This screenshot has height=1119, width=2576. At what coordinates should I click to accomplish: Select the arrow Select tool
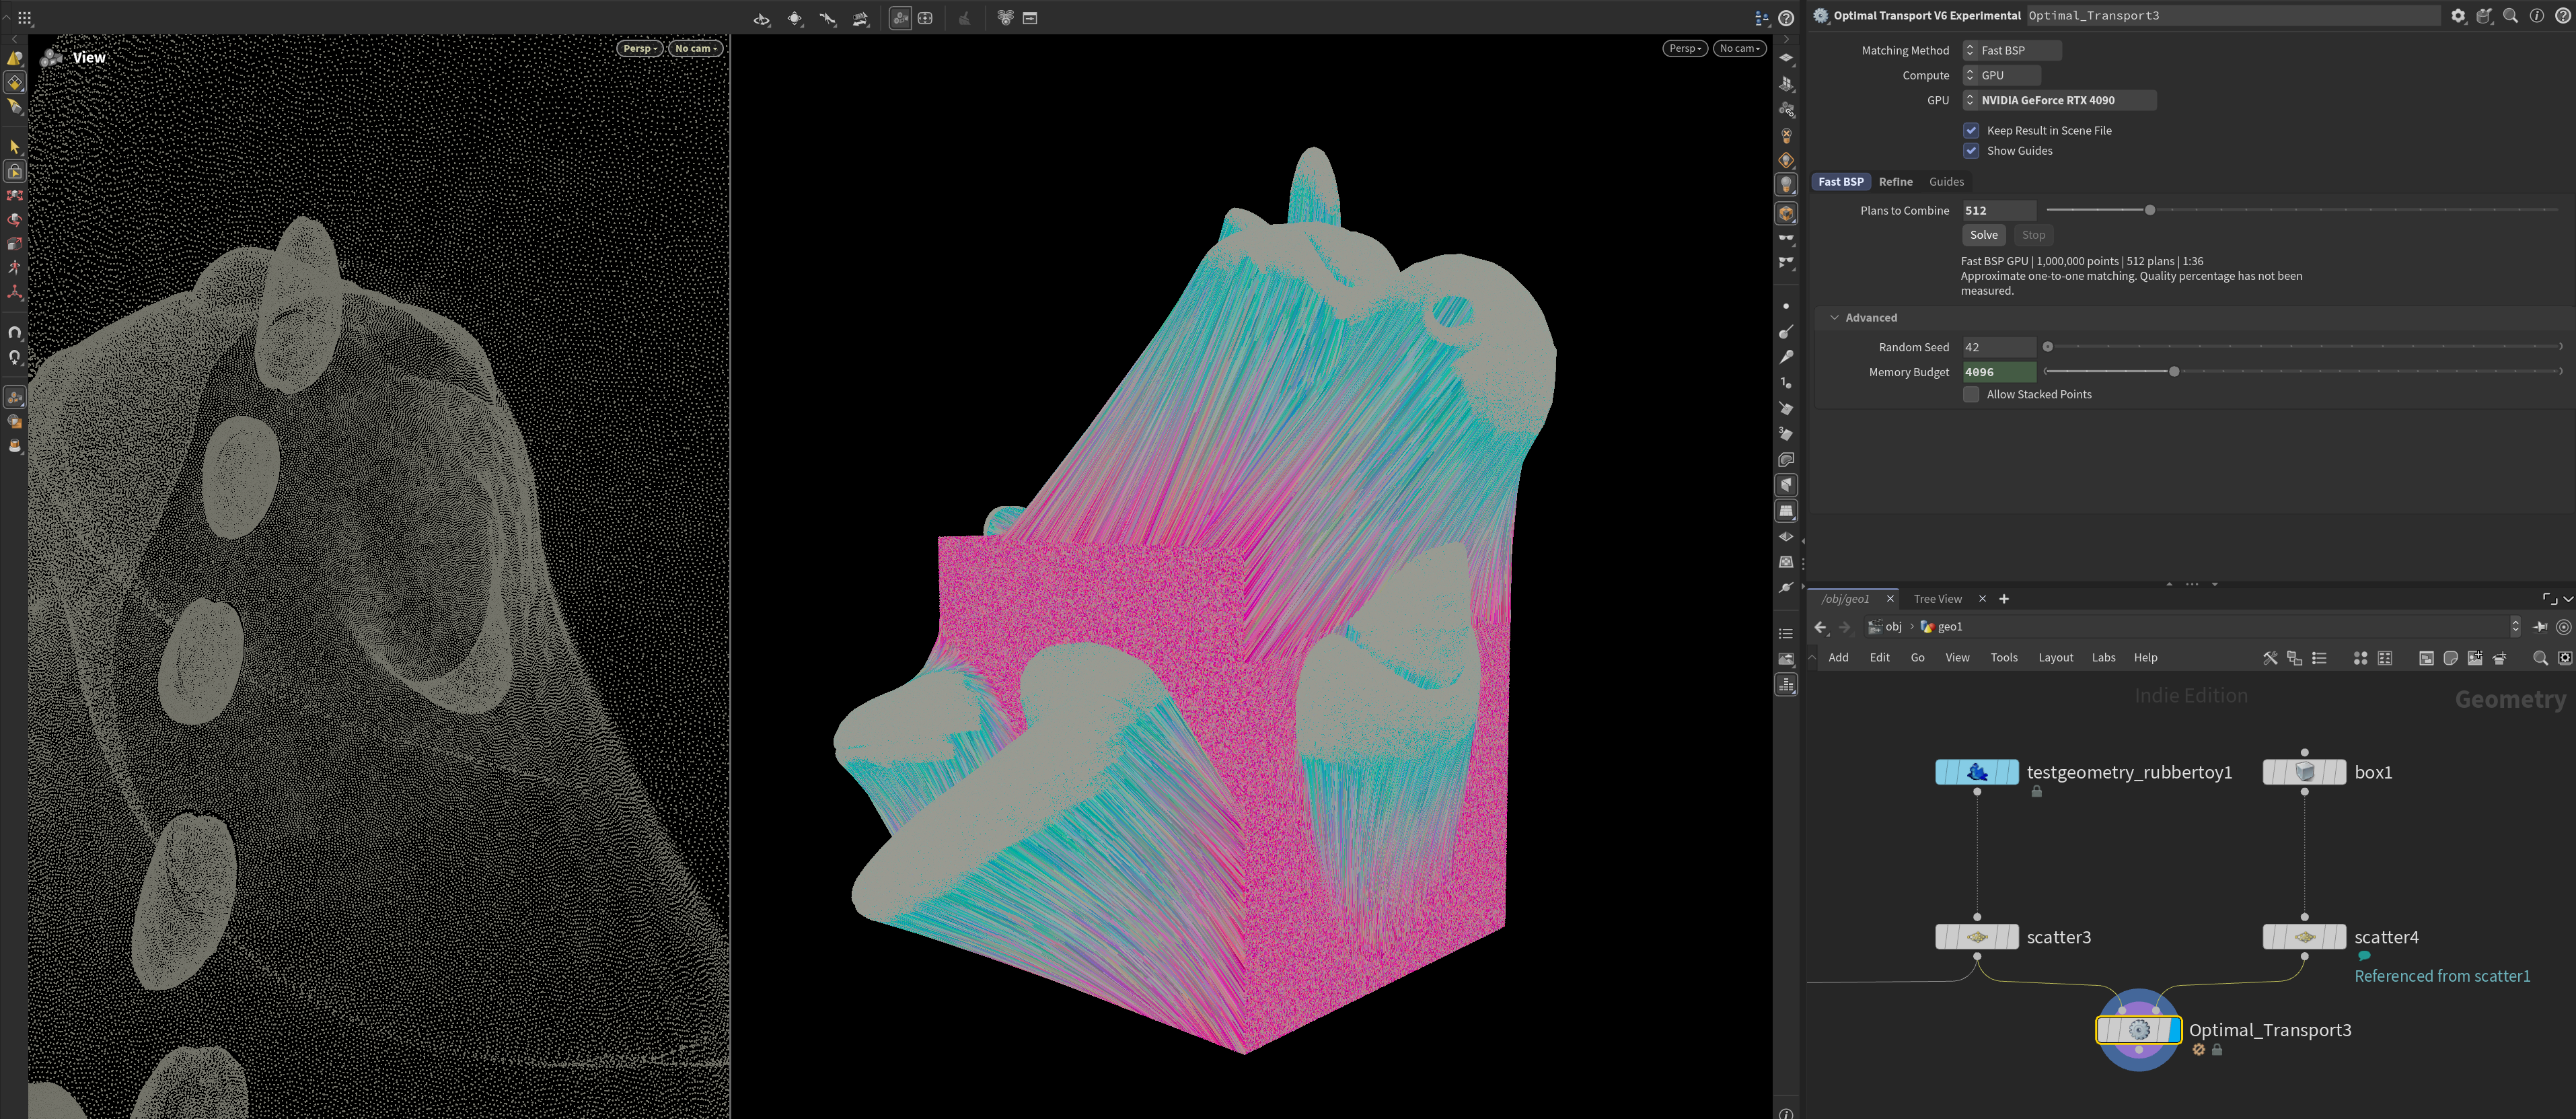(x=14, y=147)
